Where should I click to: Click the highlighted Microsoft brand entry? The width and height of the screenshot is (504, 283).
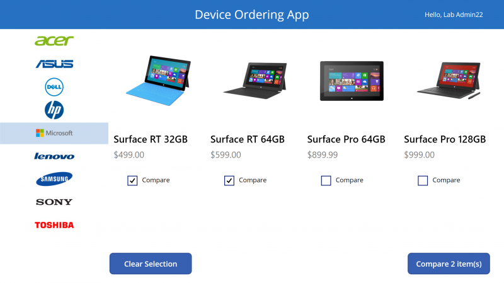(54, 133)
